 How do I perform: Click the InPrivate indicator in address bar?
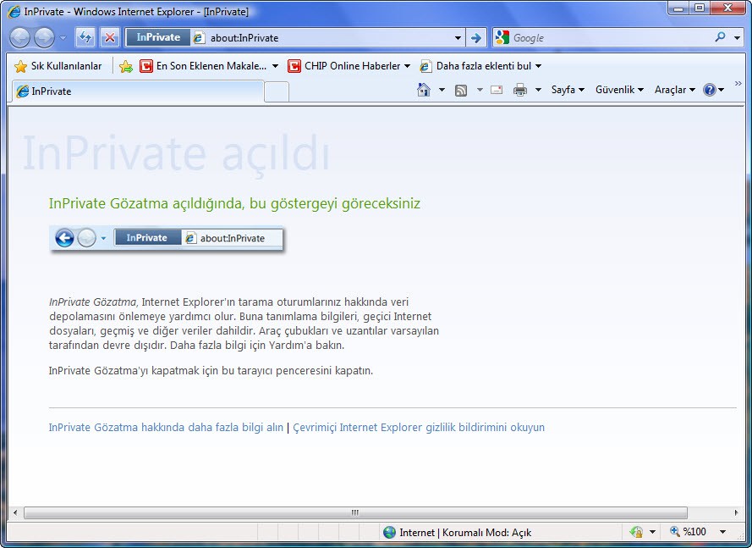[x=158, y=37]
